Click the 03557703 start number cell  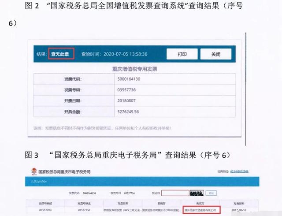click(45, 210)
